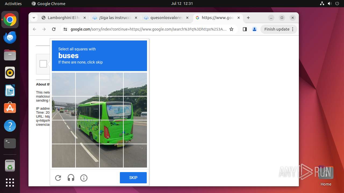This screenshot has width=344, height=193.
Task: Close the Chrome window
Action: click(293, 18)
